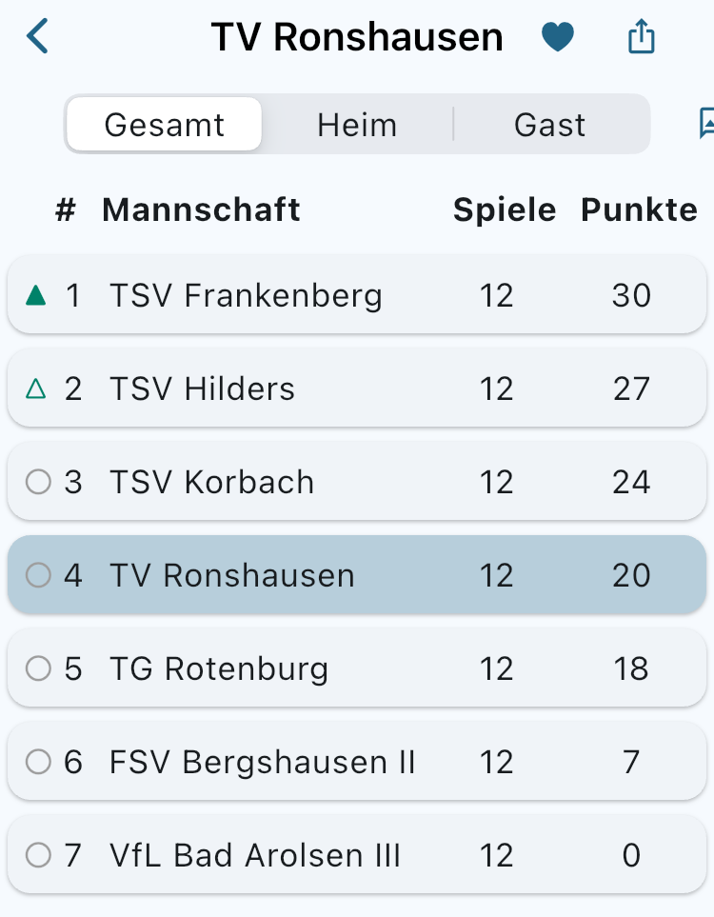
Task: Click circle indicator beside TG Rotenburg
Action: pyautogui.click(x=38, y=668)
